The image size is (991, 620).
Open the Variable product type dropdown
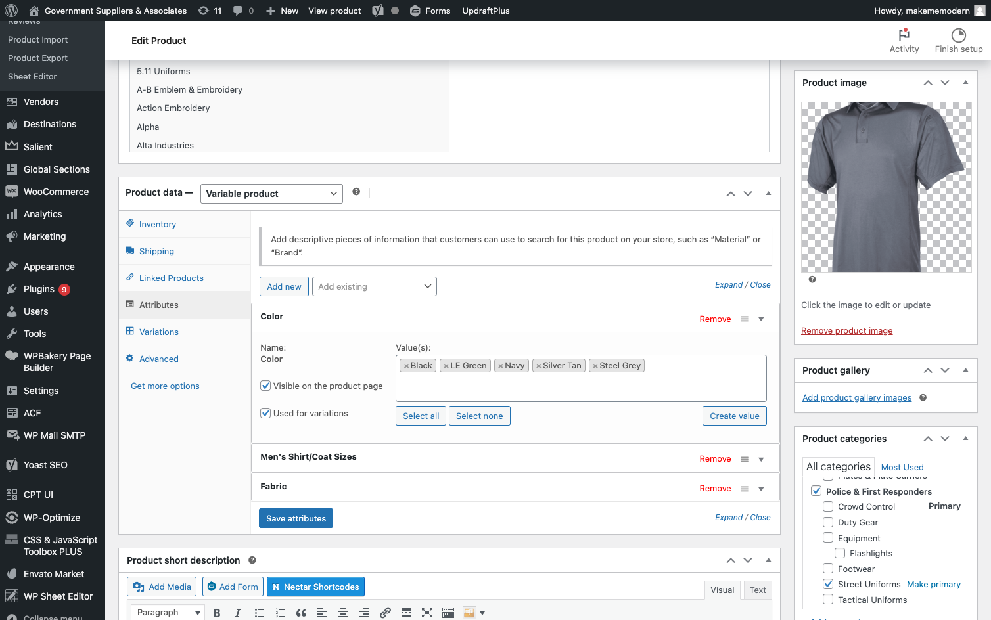[x=271, y=194]
